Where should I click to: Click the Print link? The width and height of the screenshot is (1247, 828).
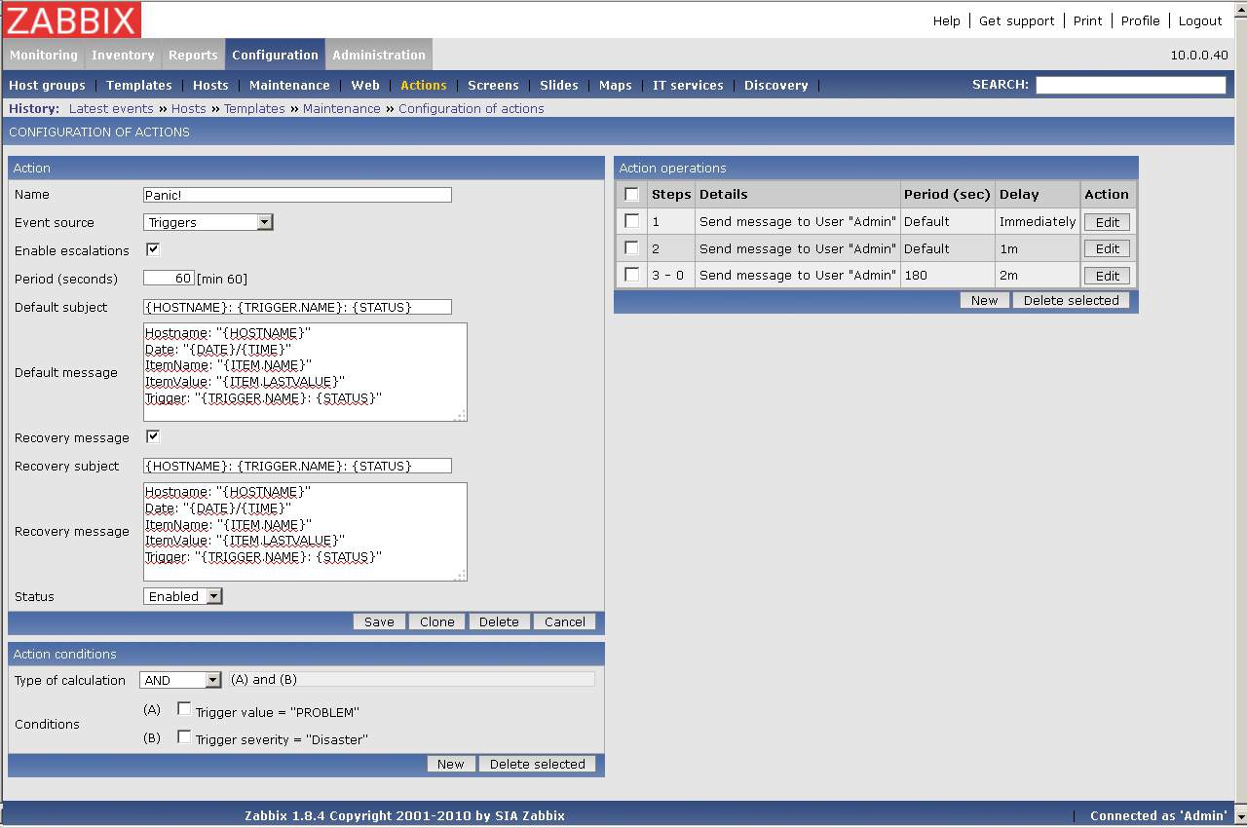point(1087,20)
